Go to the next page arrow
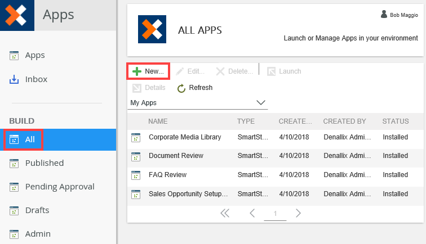This screenshot has height=244, width=426. click(x=298, y=213)
